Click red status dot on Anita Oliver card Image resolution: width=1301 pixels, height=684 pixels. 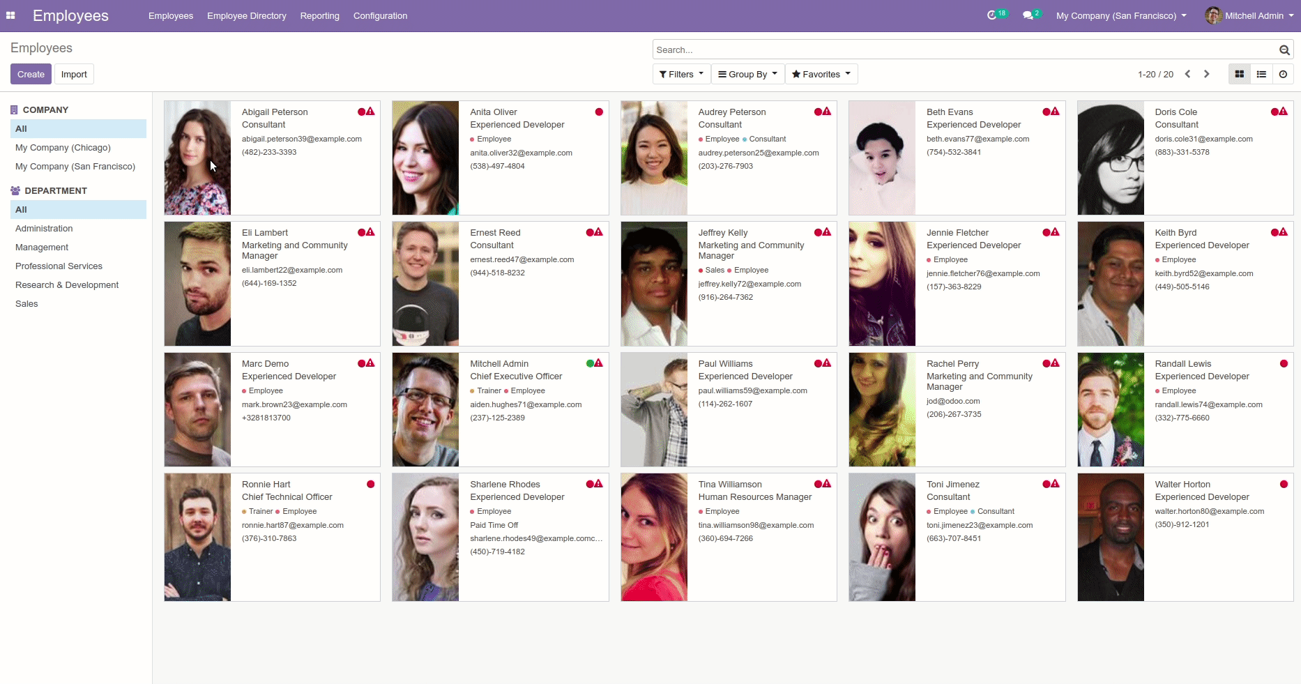point(599,112)
